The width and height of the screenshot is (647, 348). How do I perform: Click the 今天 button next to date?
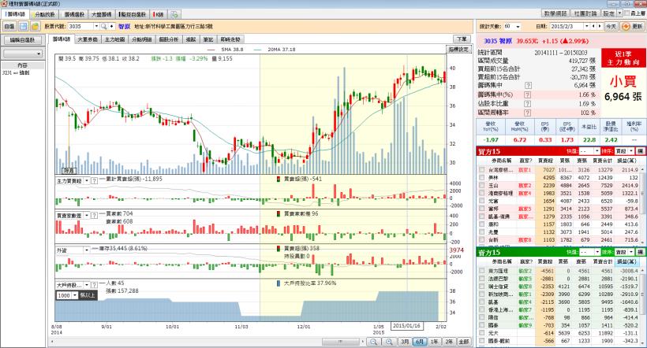click(x=612, y=26)
